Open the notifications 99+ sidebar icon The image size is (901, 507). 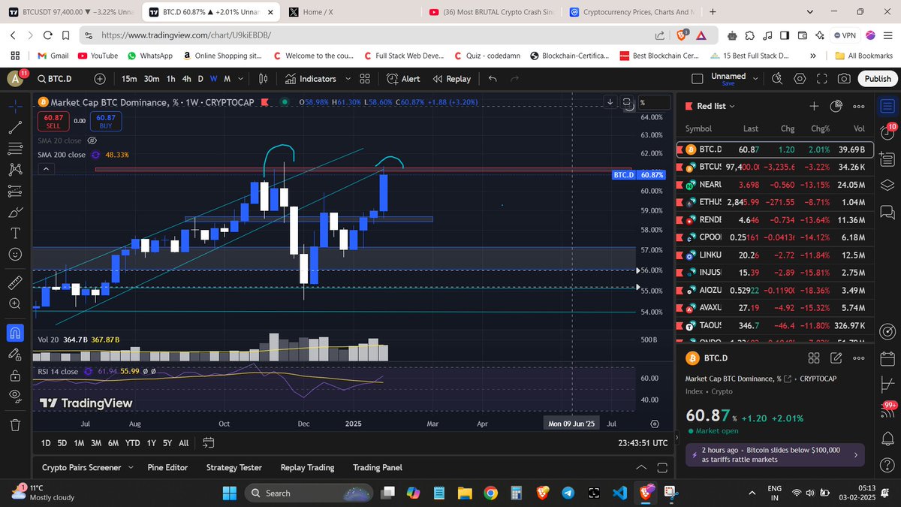[888, 411]
